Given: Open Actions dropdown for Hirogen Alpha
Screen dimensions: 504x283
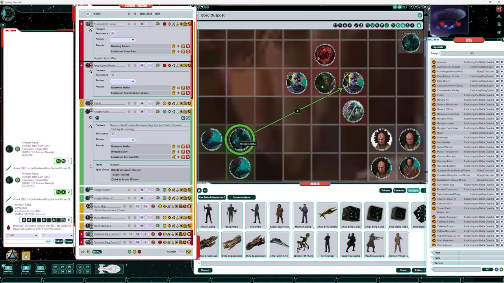Looking at the screenshot, I should (x=122, y=140).
